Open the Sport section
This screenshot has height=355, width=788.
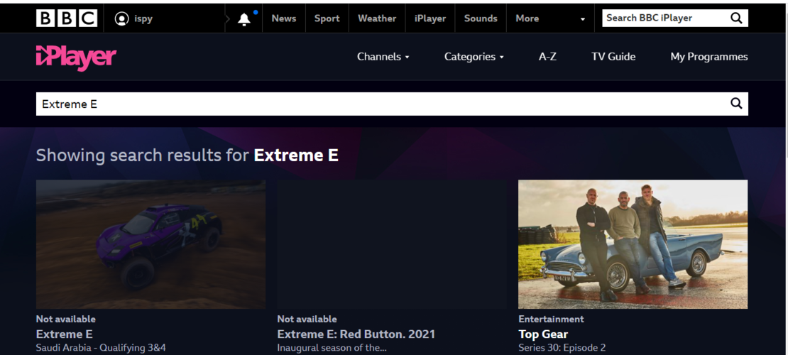pyautogui.click(x=327, y=18)
